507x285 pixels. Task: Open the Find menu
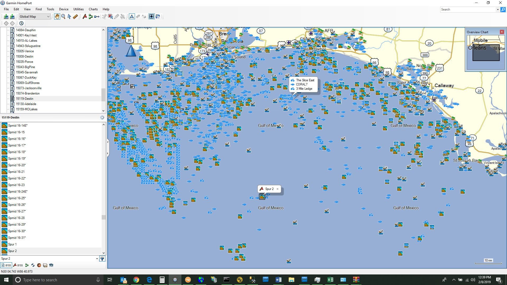[x=39, y=9]
